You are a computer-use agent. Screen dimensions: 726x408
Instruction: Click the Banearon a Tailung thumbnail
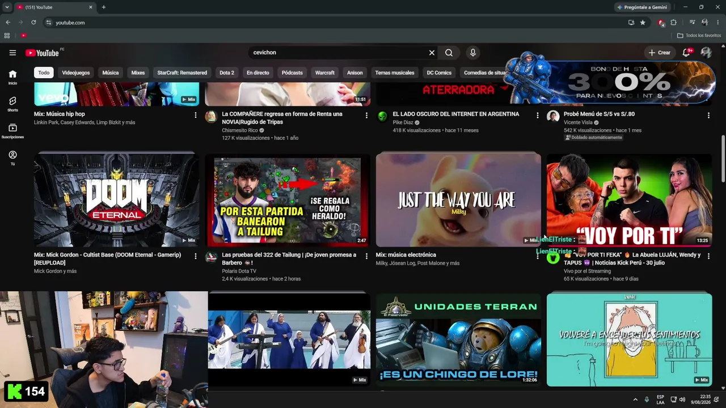coord(288,199)
